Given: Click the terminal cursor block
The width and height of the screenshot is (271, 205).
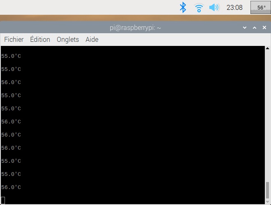Looking at the screenshot, I should tap(3, 200).
